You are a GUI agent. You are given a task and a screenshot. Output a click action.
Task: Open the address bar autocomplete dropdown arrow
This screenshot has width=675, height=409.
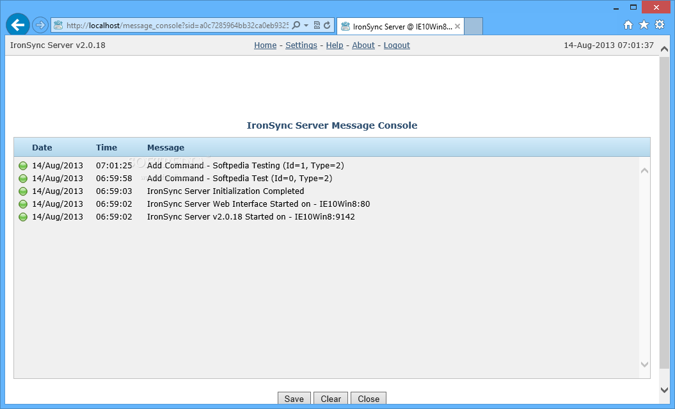pos(306,26)
